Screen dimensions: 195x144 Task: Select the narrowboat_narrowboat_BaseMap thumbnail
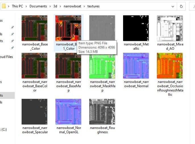(x=68, y=66)
